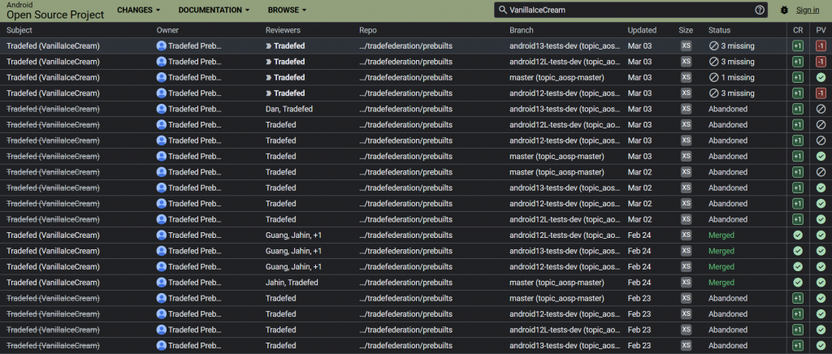This screenshot has height=354, width=832.
Task: Click reviewers Jahin, Tradefed in master Merged row
Action: (292, 283)
